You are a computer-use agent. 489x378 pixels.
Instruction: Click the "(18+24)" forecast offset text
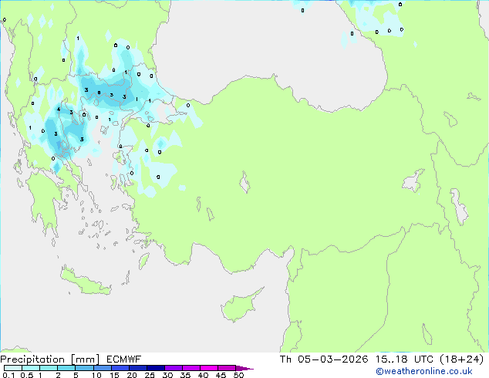click(x=462, y=359)
